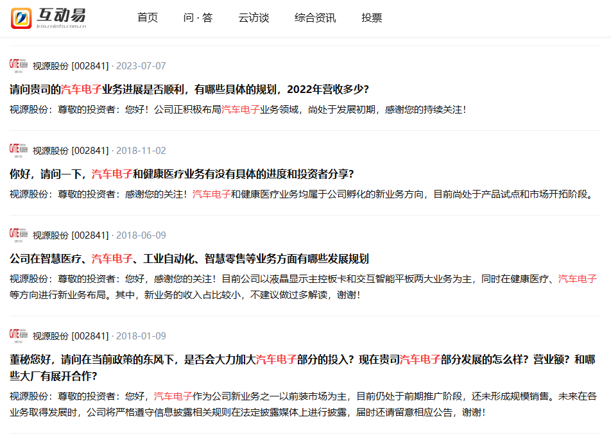Image resolution: width=611 pixels, height=442 pixels.
Task: Click company logo of the 2023-07-07 post
Action: click(19, 65)
